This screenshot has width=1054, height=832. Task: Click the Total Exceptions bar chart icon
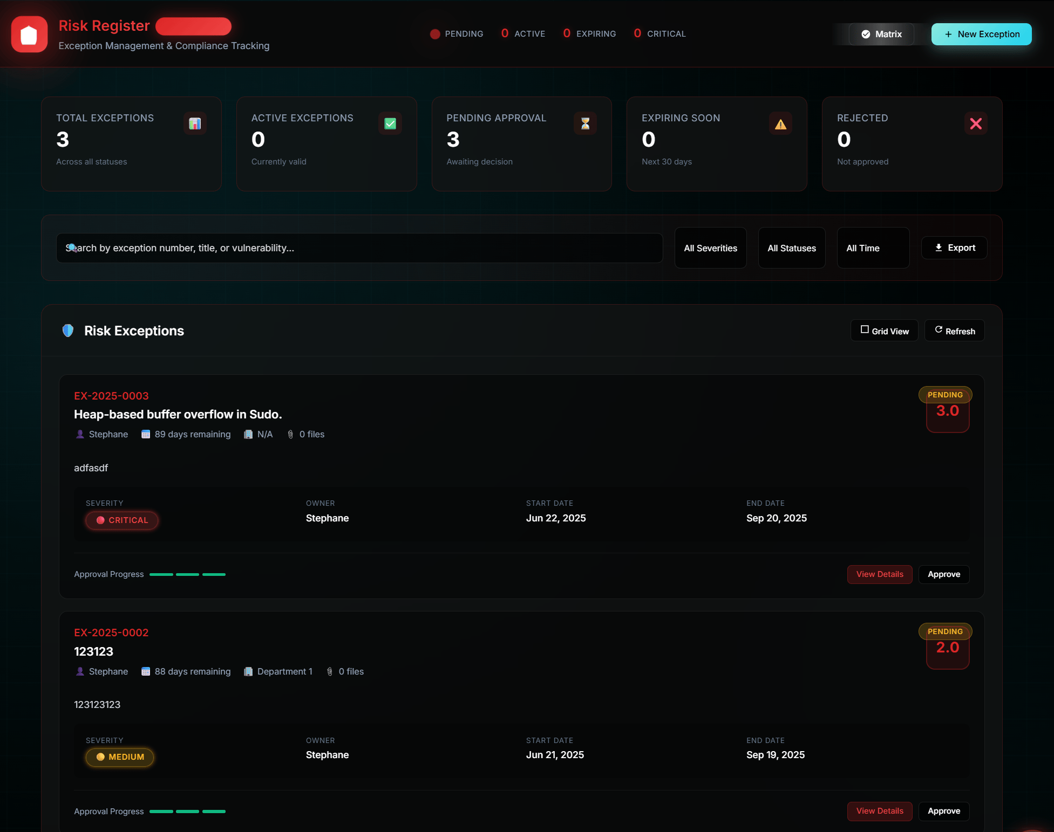[x=195, y=123]
